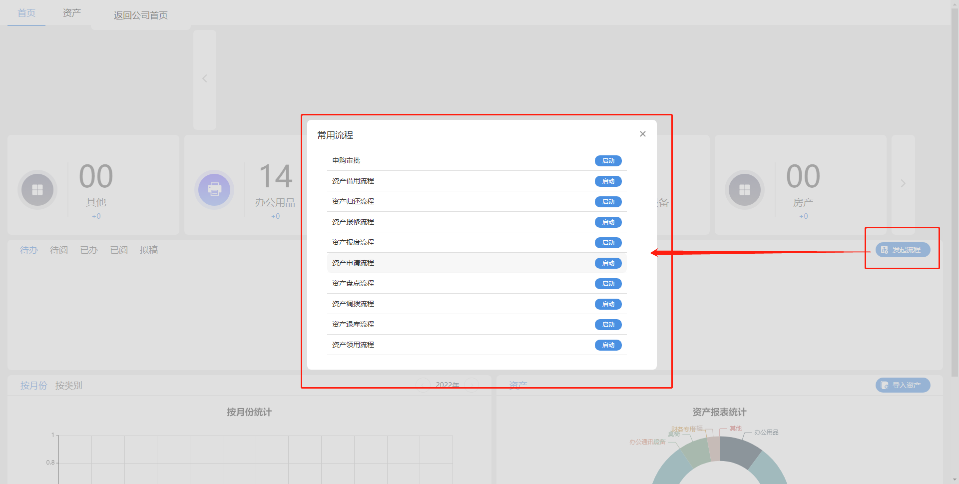
Task: Select the 资产报废流程 row text
Action: coord(353,242)
